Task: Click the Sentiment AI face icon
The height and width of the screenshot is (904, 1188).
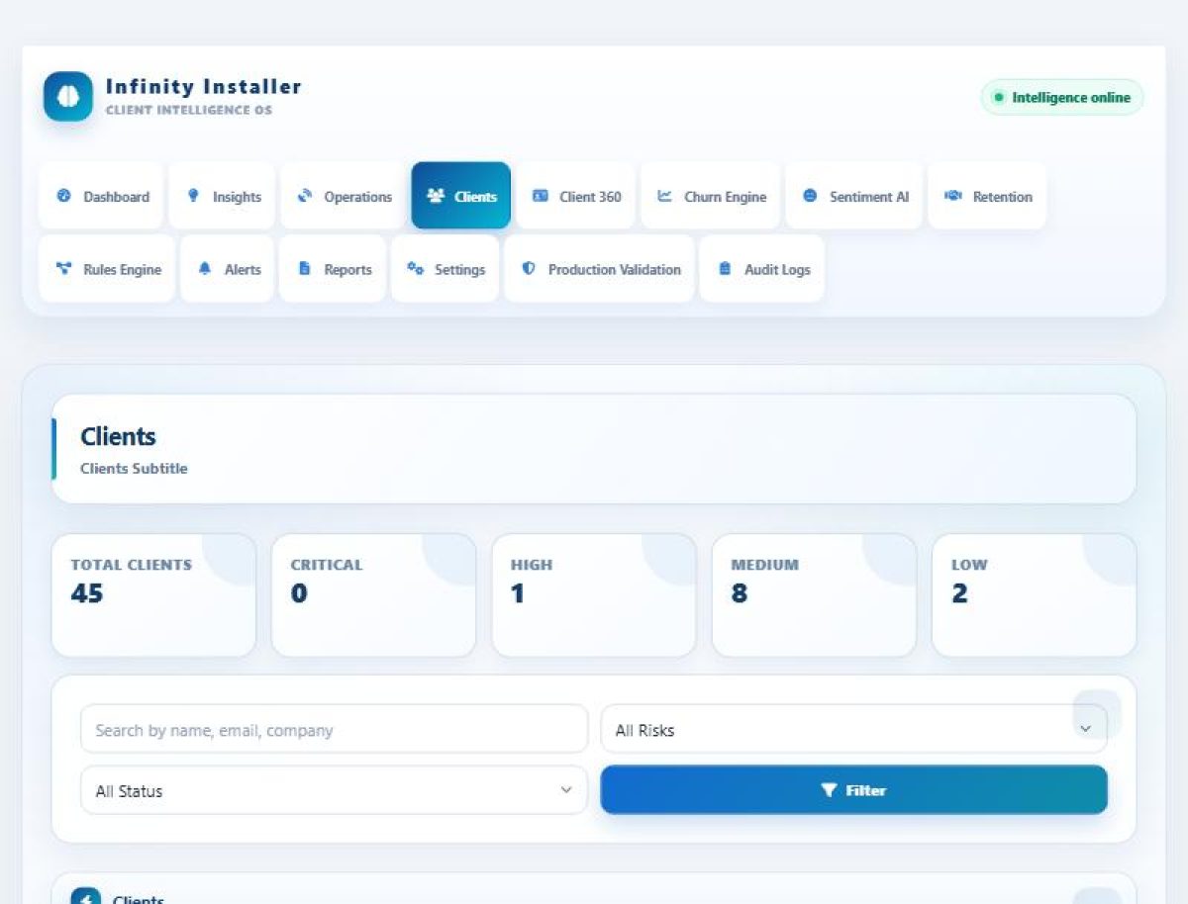Action: (810, 196)
